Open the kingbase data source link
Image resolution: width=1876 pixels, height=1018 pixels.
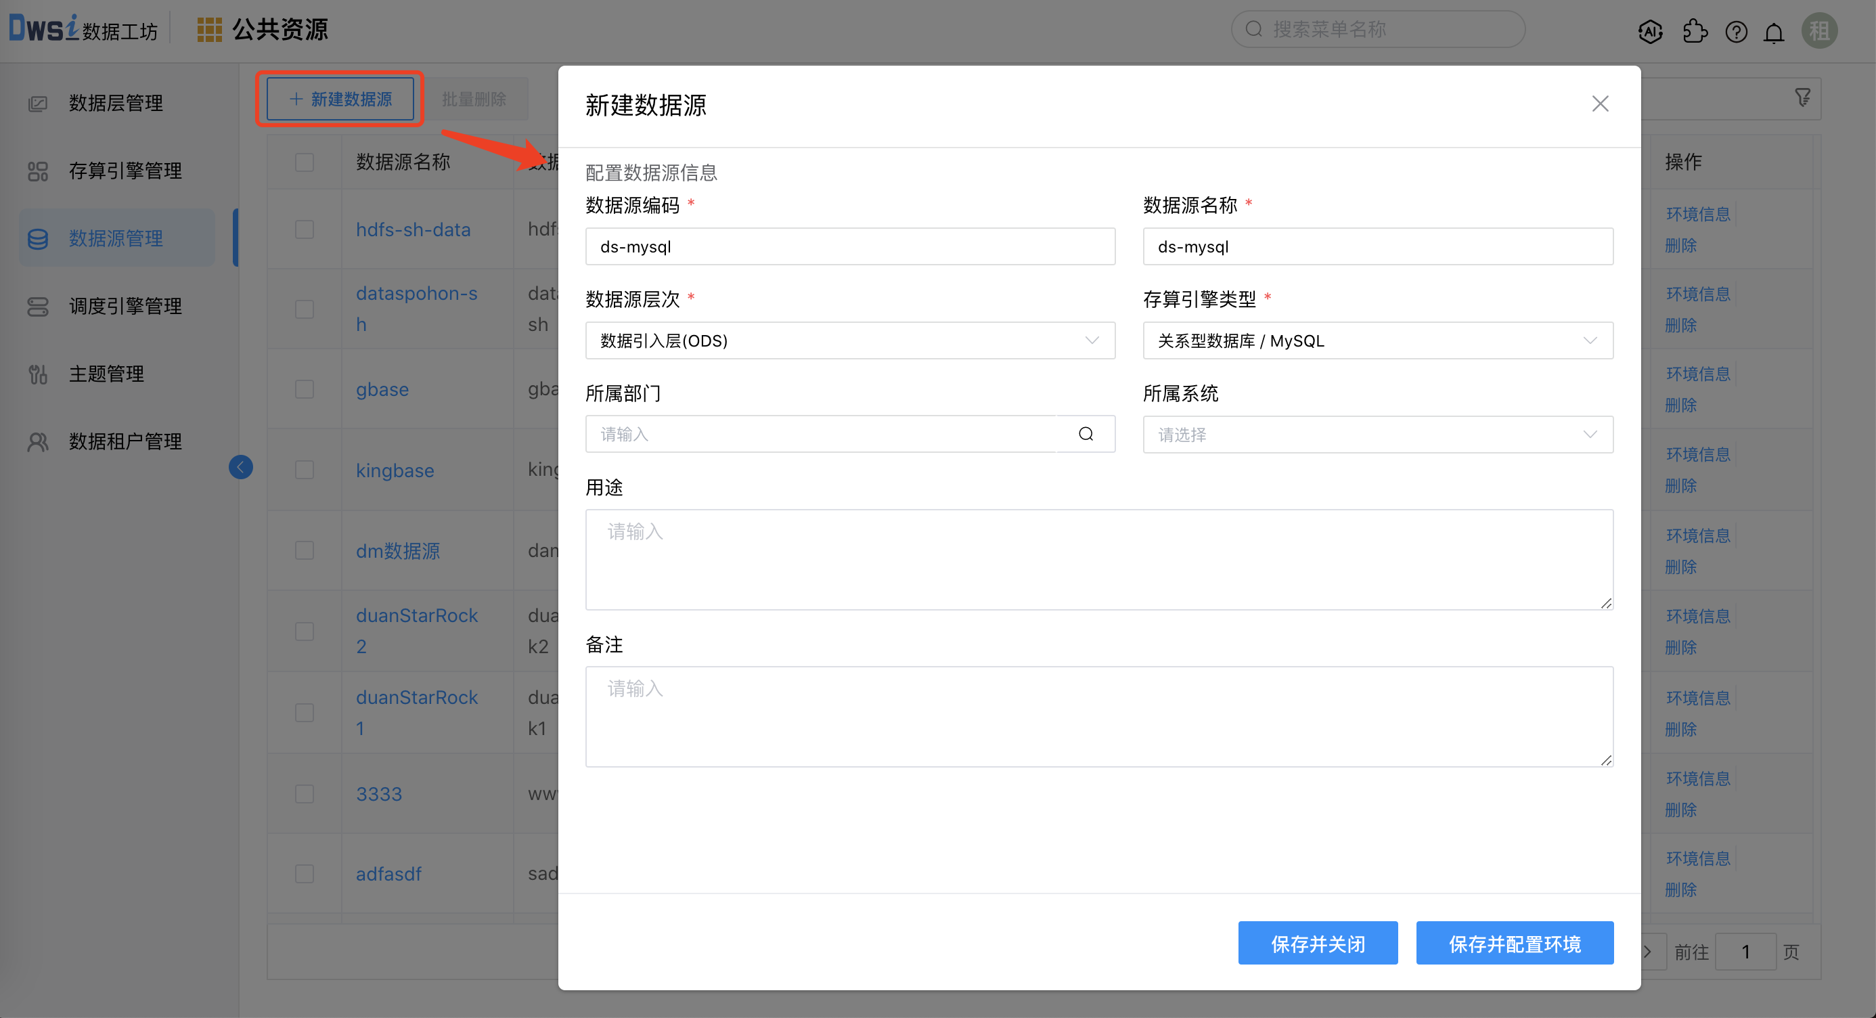(395, 470)
